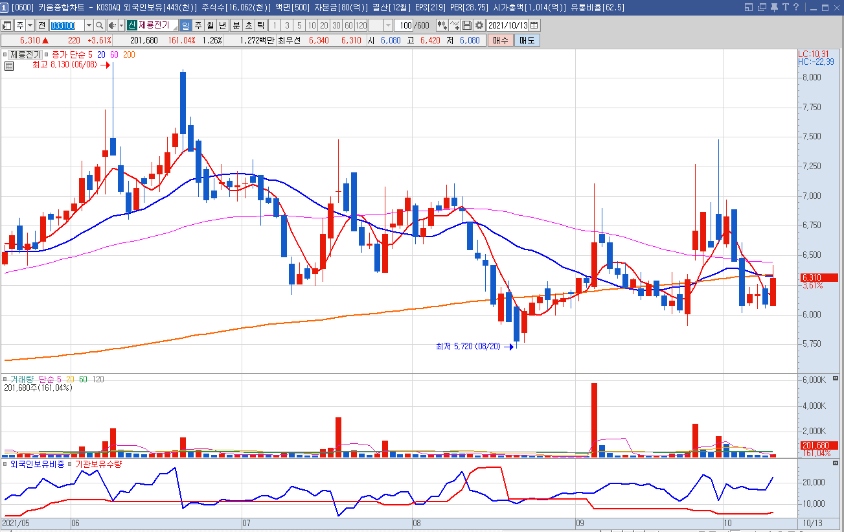Toggle the left sidebar panel icon
844x532 pixels.
7,25
